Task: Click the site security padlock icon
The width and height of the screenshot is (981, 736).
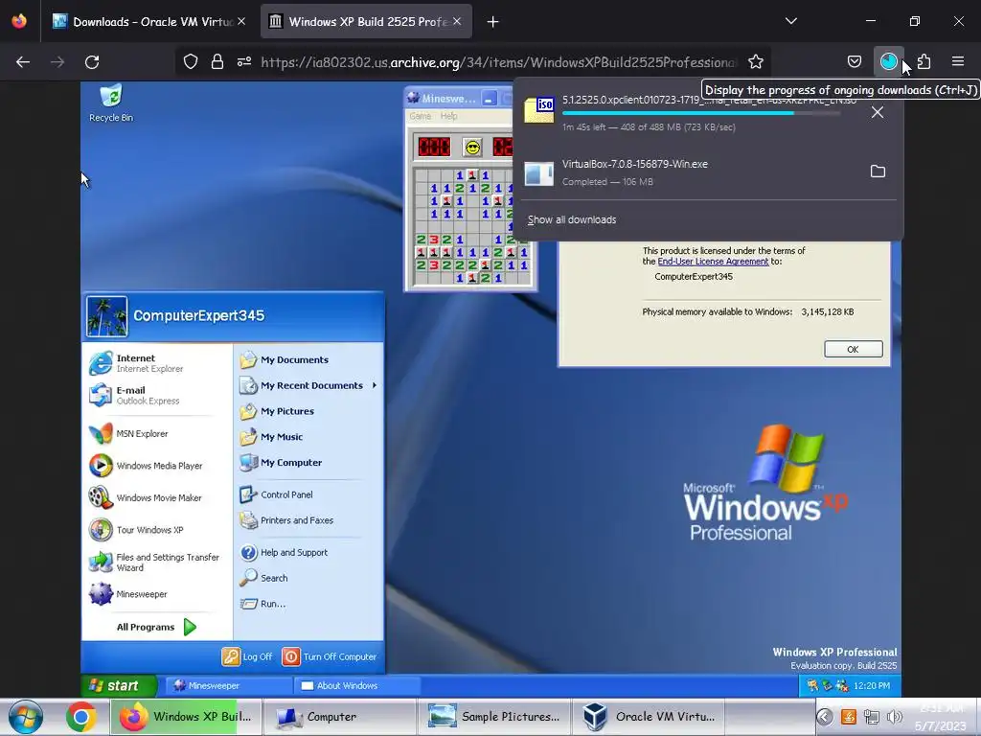Action: (217, 62)
